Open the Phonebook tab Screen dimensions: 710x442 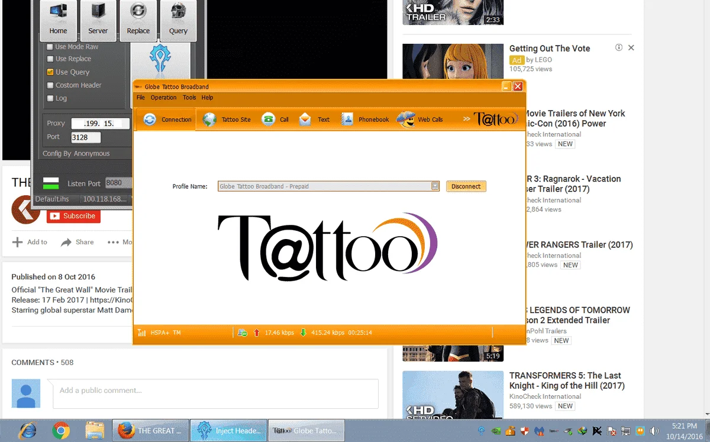click(x=365, y=119)
